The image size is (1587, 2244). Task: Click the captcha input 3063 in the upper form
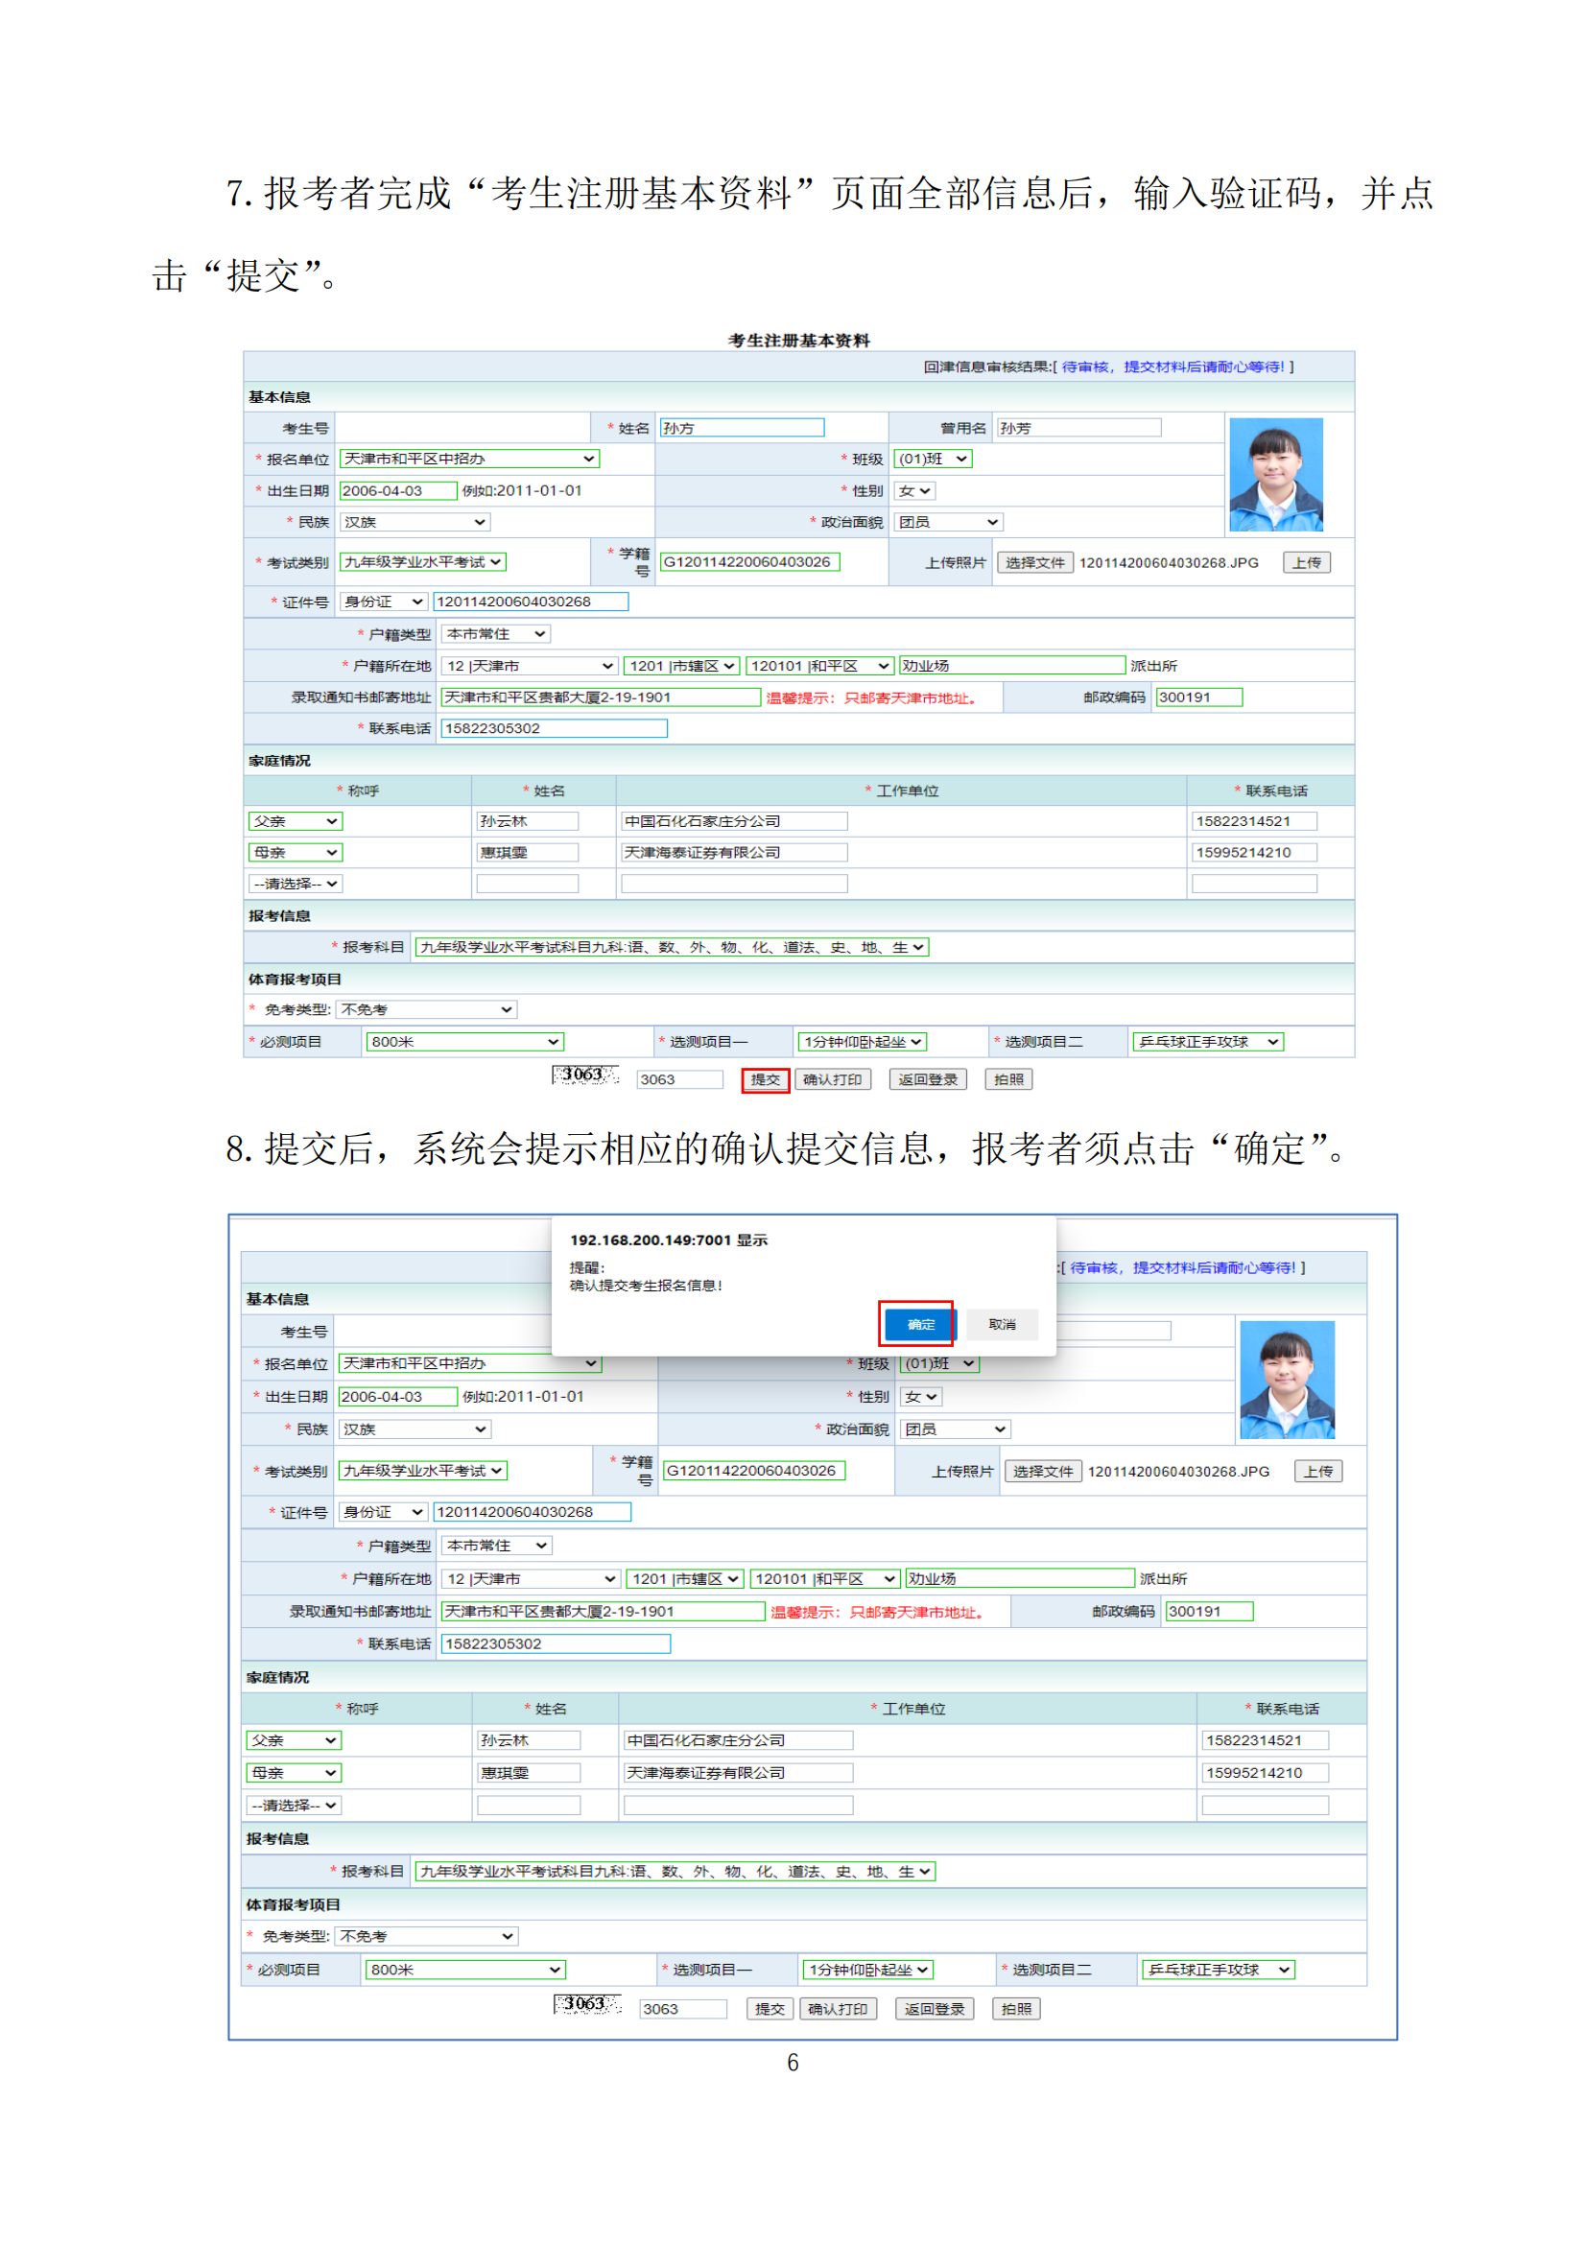(680, 1079)
